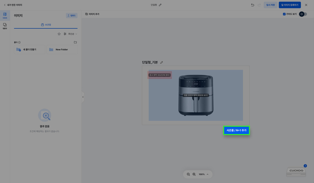Open the filter sliders icon
314x183 pixels.
tap(65, 34)
